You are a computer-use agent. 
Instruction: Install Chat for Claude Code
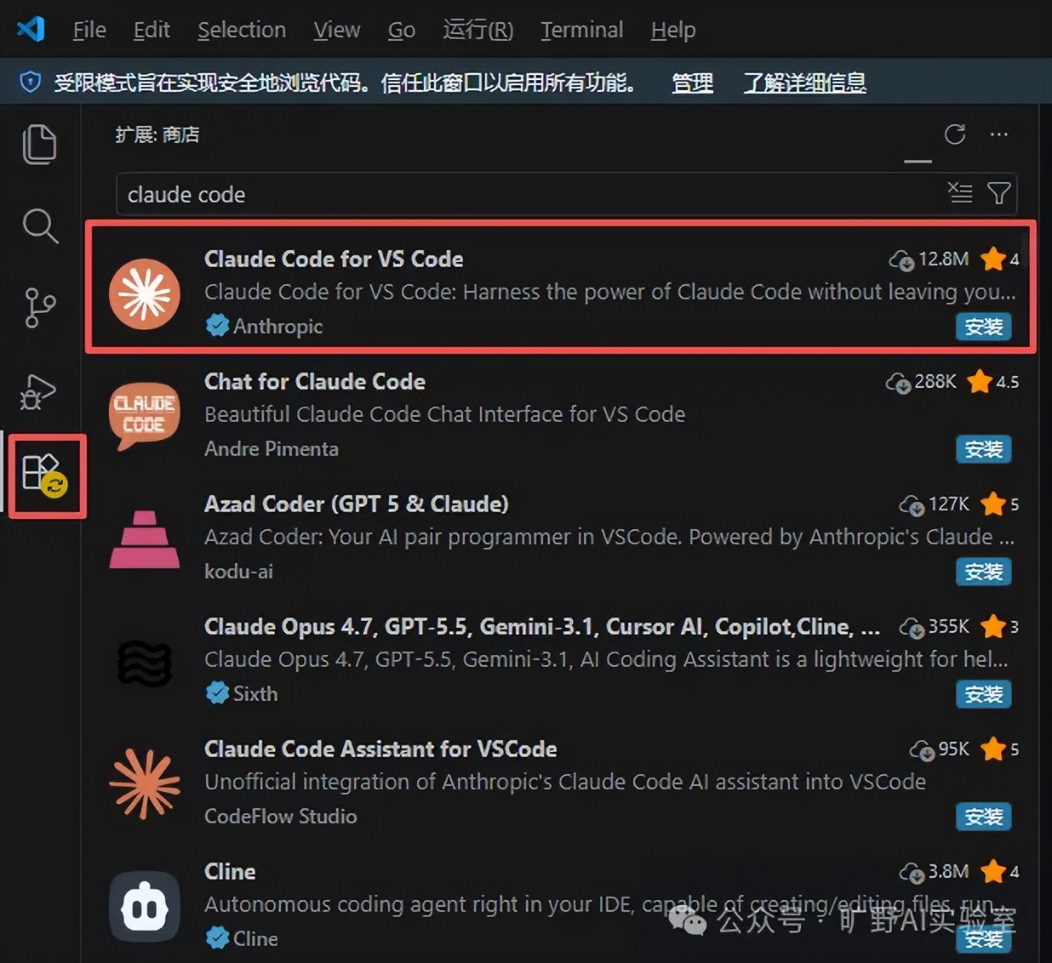(x=984, y=449)
